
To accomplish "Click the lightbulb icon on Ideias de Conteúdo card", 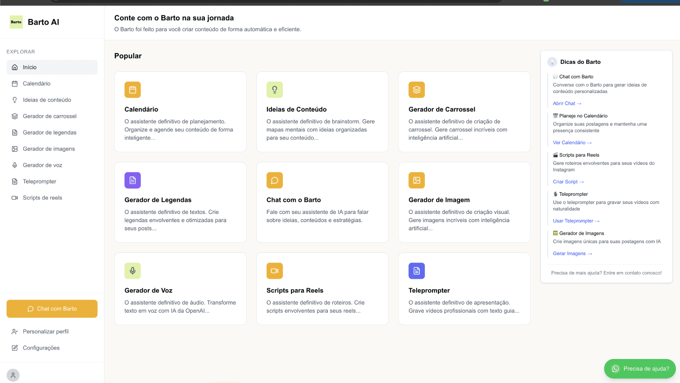I will pos(274,90).
